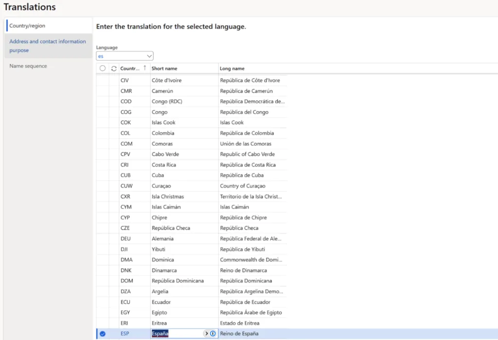Open the Long name column header menu
Image resolution: width=498 pixels, height=340 pixels.
(x=232, y=68)
